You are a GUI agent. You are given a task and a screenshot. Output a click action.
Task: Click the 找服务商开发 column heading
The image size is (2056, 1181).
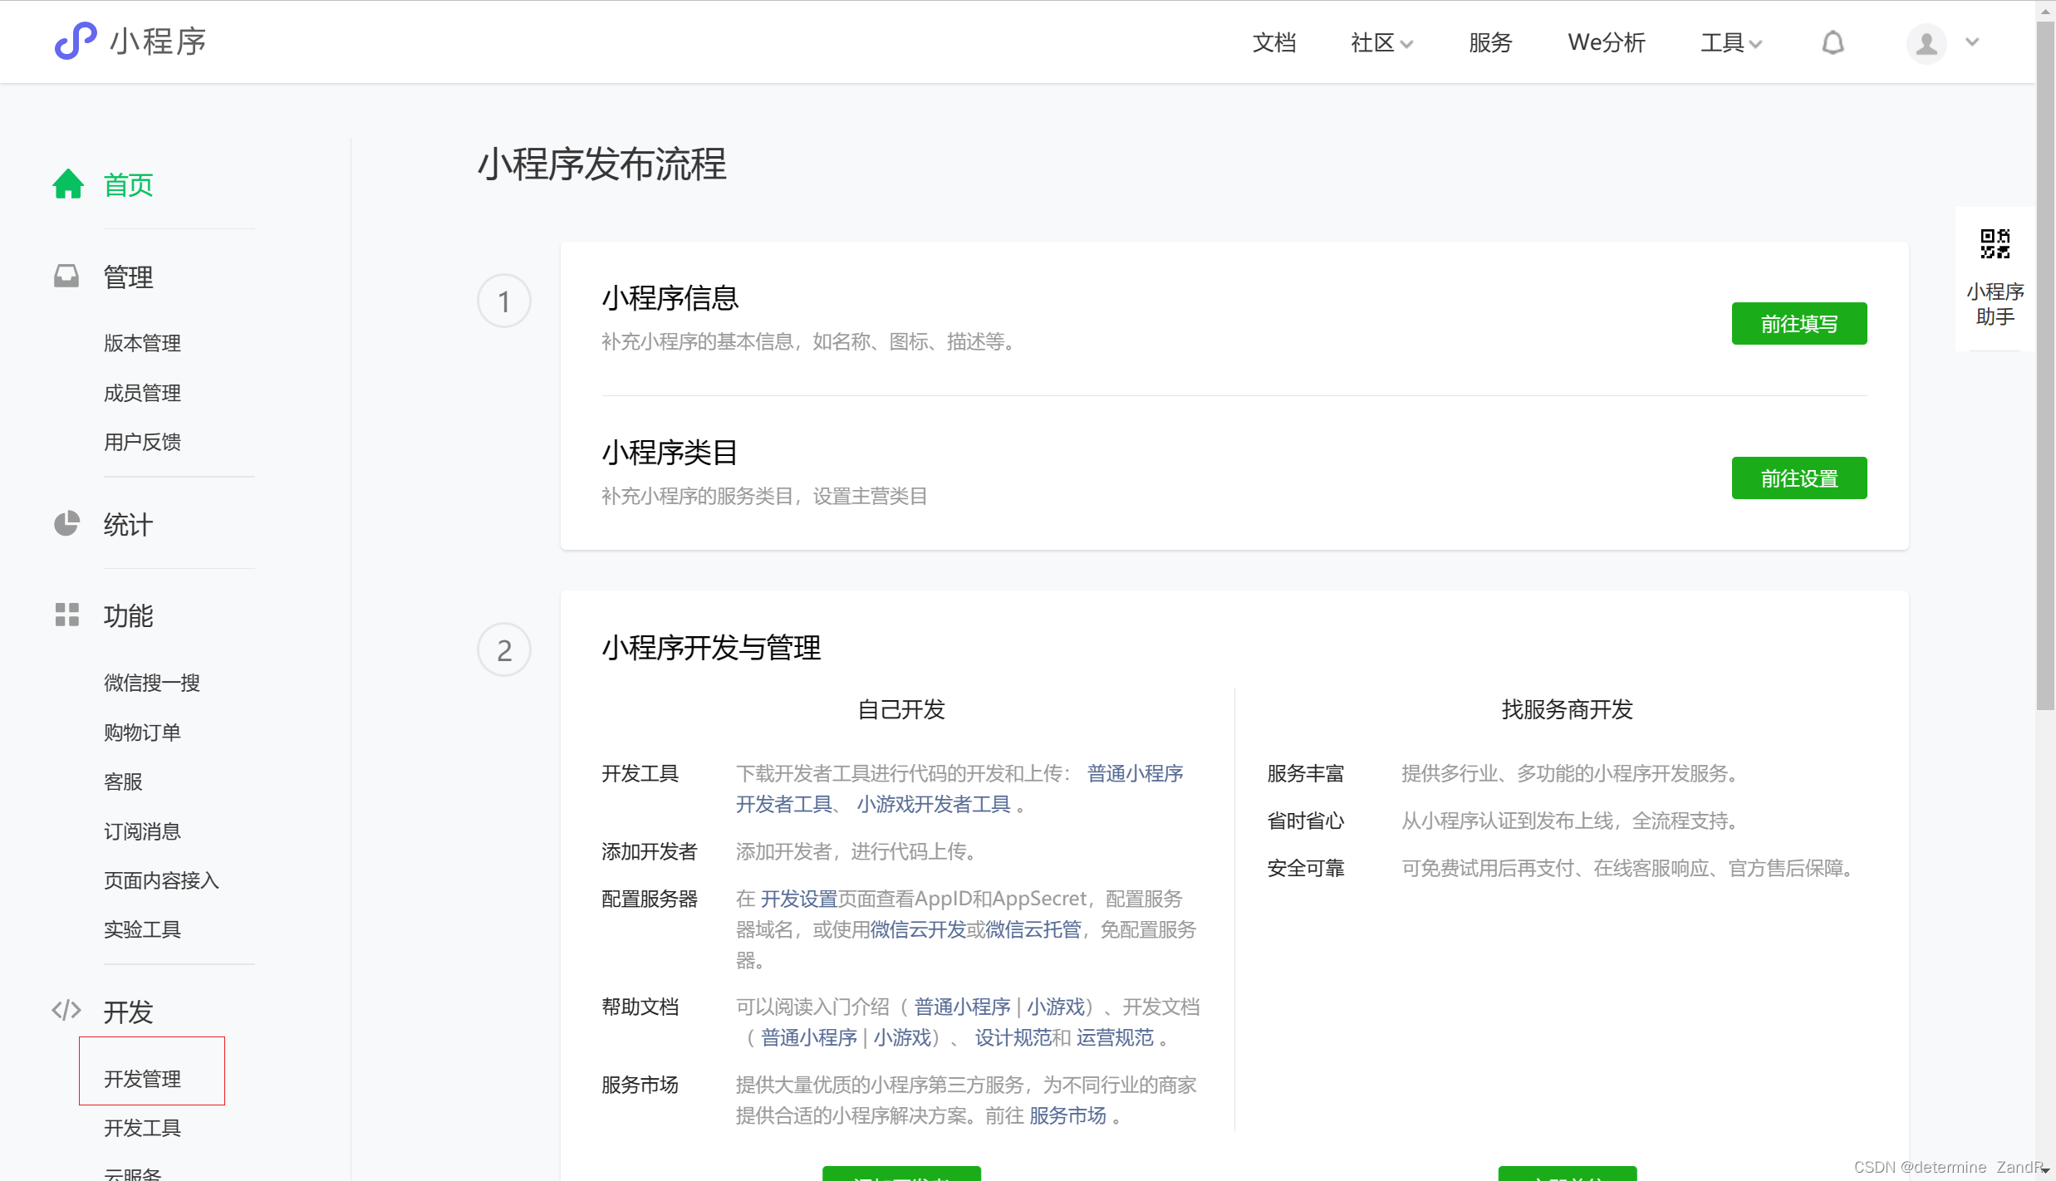pos(1567,709)
